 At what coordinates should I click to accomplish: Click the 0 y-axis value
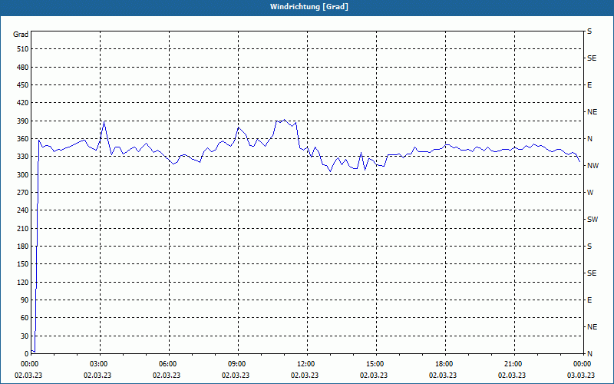coord(26,354)
